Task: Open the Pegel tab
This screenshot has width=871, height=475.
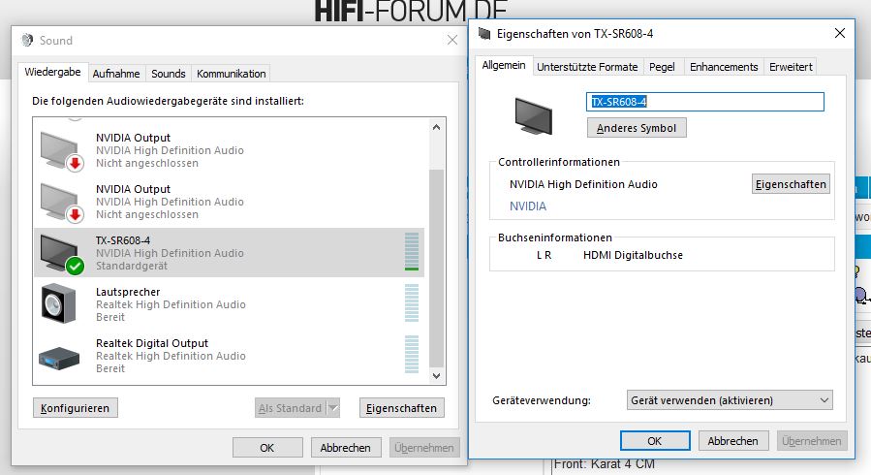Action: click(662, 67)
